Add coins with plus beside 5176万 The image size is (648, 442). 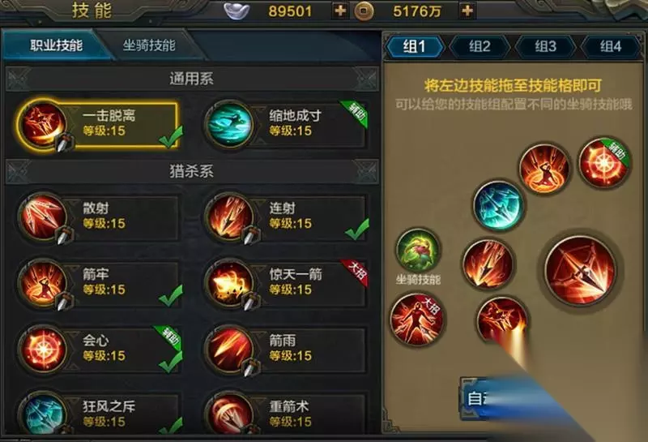tap(467, 11)
